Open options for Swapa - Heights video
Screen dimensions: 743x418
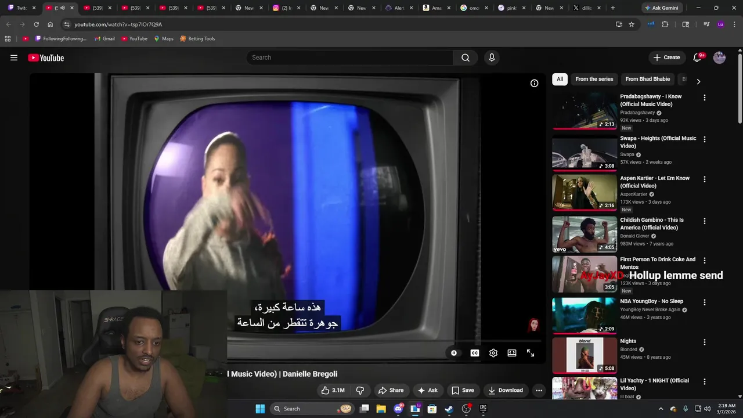(x=705, y=139)
